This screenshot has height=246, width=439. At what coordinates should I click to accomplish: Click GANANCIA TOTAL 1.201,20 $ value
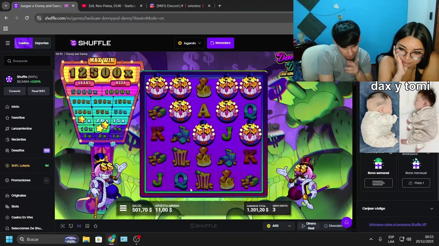click(258, 208)
